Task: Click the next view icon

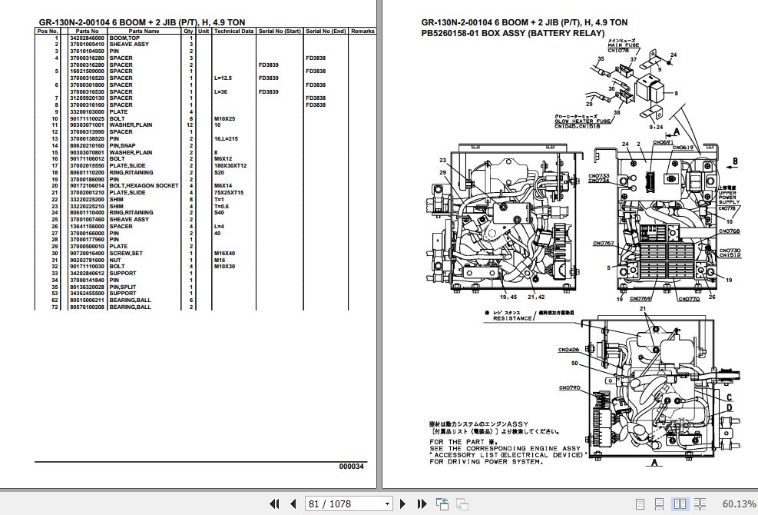Action: (x=462, y=503)
